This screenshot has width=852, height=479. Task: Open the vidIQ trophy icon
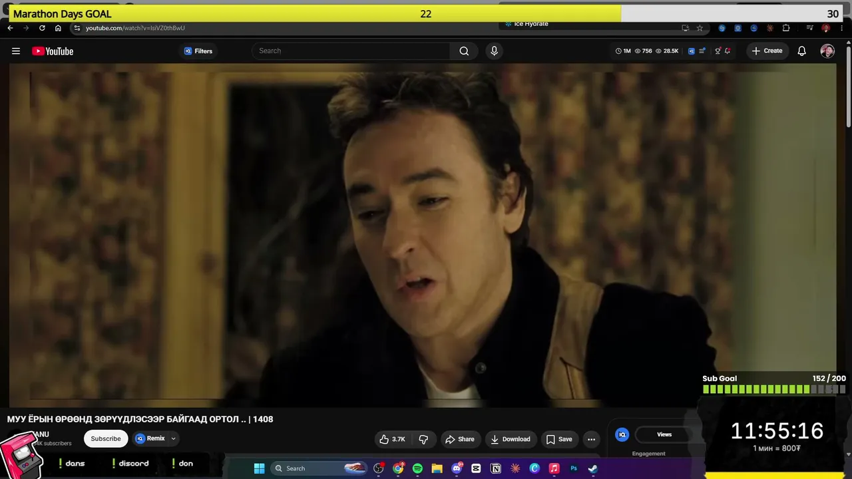(718, 51)
